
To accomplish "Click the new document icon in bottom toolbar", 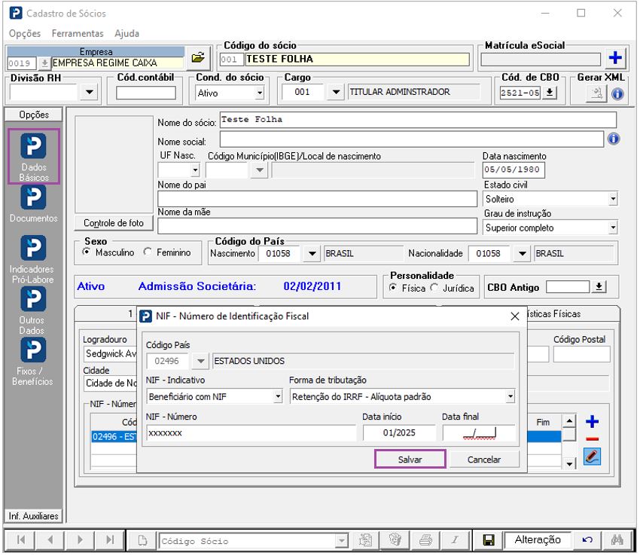I will [142, 540].
